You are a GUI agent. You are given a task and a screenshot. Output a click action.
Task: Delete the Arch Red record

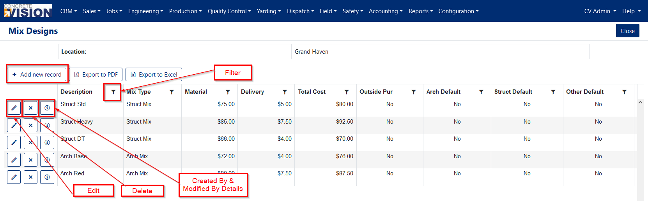coord(30,177)
